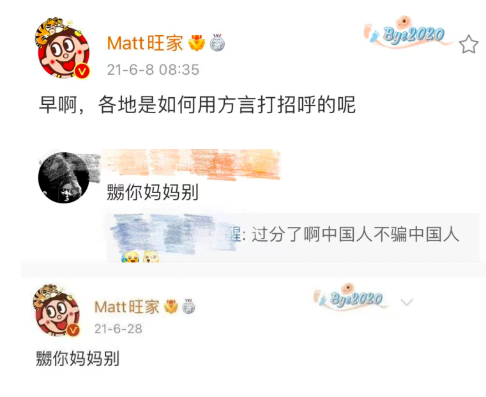Expand the chevron dropdown on the second post

point(407,302)
